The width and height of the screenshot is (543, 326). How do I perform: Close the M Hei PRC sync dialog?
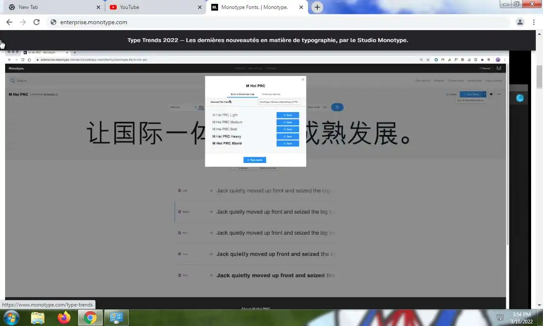(302, 79)
